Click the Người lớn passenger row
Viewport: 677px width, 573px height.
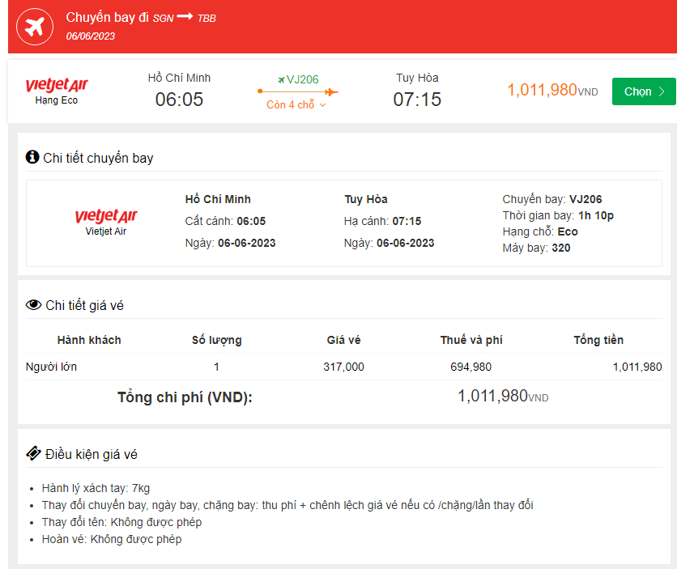pos(52,367)
